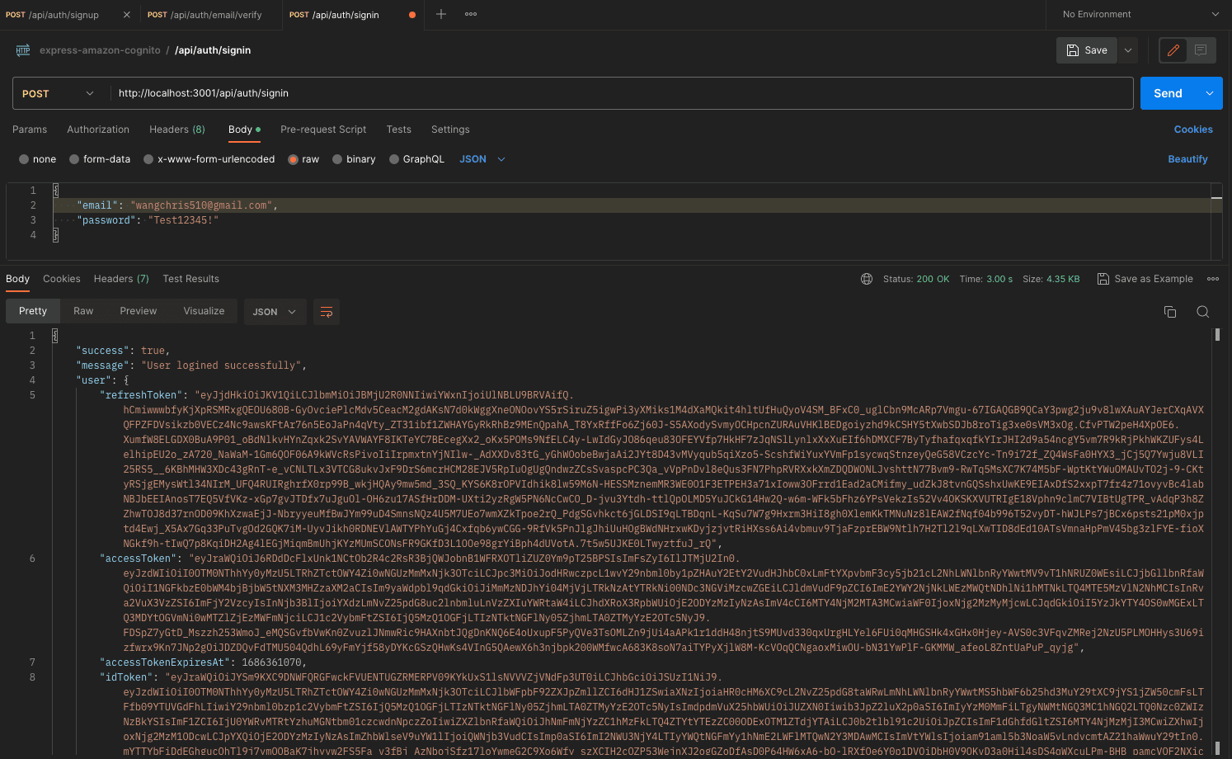Open the tab overflow options icon

pos(471,14)
